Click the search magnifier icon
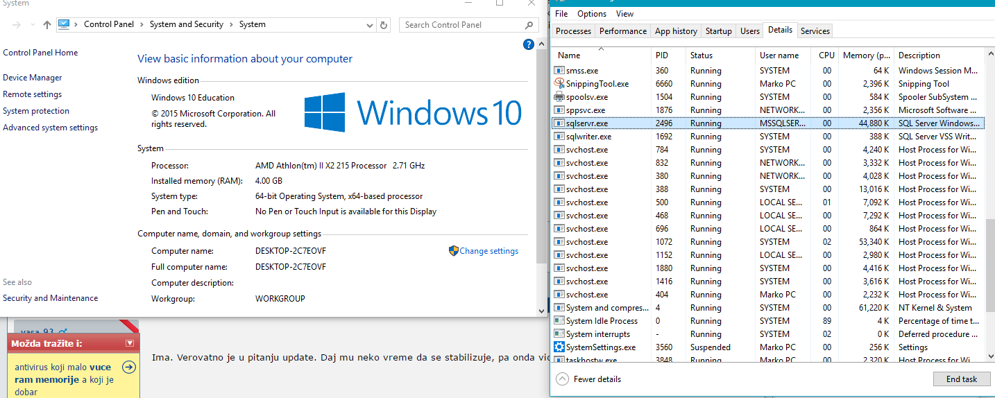This screenshot has width=995, height=398. [529, 25]
